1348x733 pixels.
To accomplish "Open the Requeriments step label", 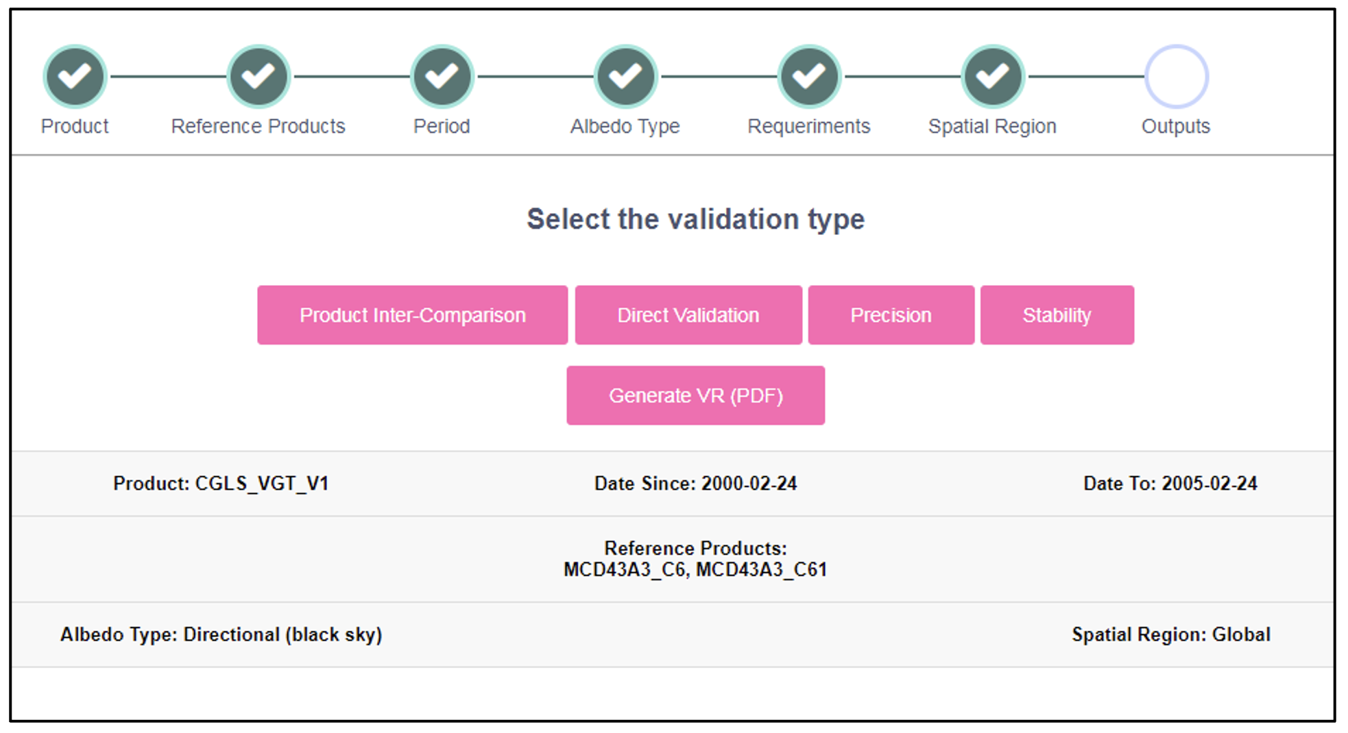I will click(x=809, y=126).
